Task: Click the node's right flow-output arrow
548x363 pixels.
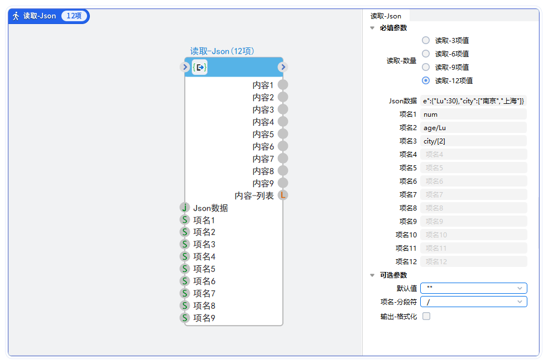Action: (283, 67)
